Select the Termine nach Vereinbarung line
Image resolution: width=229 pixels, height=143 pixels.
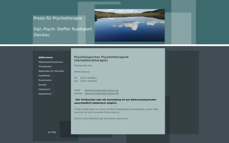click(x=101, y=119)
